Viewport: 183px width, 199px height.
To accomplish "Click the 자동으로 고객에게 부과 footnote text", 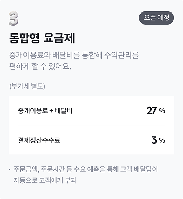I will pyautogui.click(x=45, y=180).
